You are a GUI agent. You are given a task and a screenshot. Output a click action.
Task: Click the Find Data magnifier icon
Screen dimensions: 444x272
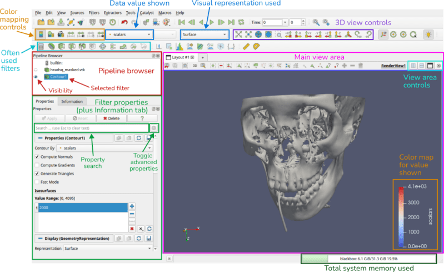pyautogui.click(x=316, y=22)
